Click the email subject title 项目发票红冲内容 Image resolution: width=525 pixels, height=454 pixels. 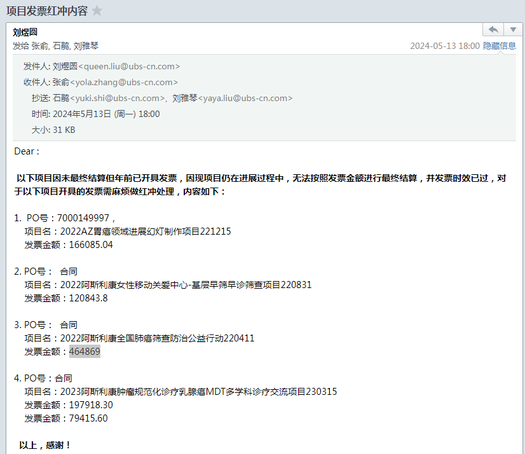pos(47,11)
